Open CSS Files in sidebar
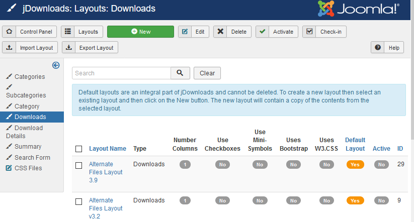The image size is (414, 222). pos(28,168)
